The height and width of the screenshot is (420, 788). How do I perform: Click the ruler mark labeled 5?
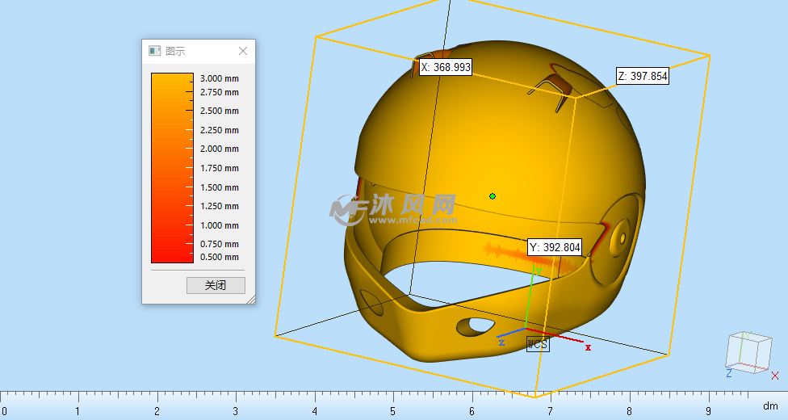(x=393, y=410)
